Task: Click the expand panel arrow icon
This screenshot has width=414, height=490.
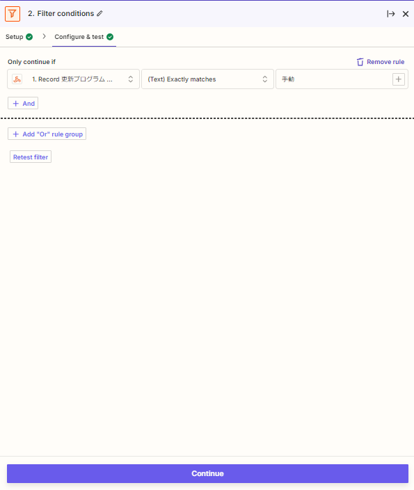Action: click(x=390, y=14)
